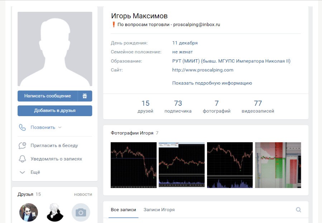Screen dimensions: 322x223
Task: Open the 77 видеозаписей counter
Action: click(x=258, y=106)
